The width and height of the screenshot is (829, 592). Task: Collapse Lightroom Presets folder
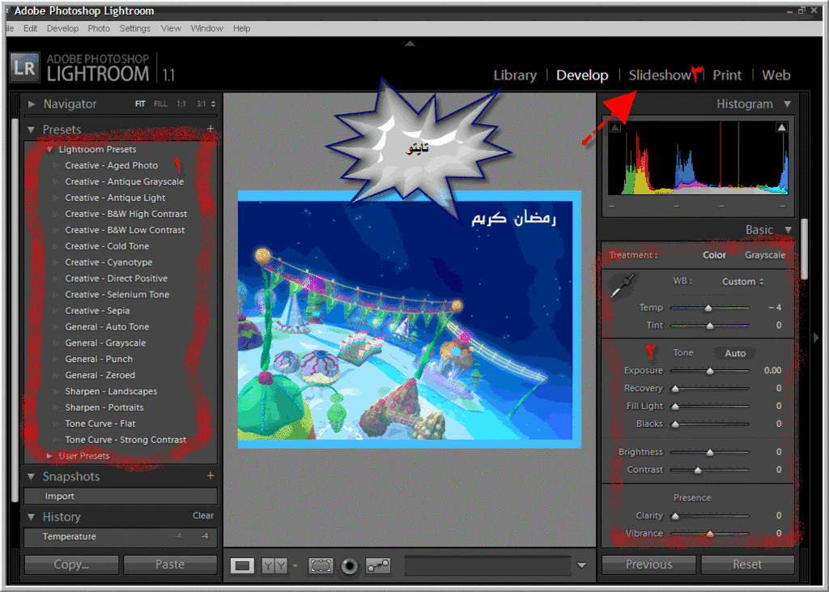(x=49, y=149)
